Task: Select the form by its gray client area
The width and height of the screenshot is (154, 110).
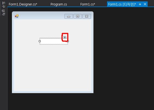Action: [x=53, y=67]
